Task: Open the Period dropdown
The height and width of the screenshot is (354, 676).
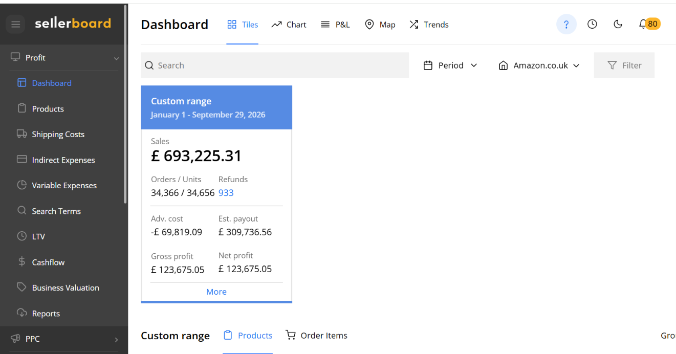Action: coord(450,65)
